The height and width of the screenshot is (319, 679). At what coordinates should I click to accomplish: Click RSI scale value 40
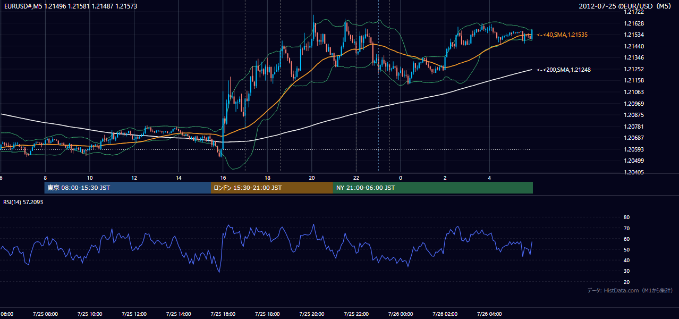[626, 260]
